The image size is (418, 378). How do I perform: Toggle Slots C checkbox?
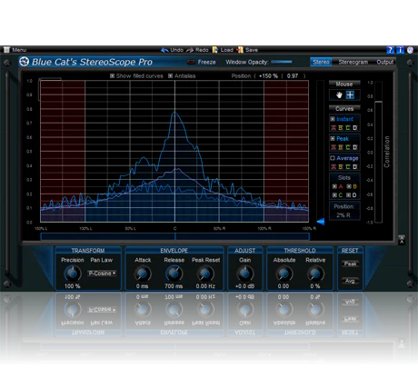(x=334, y=195)
